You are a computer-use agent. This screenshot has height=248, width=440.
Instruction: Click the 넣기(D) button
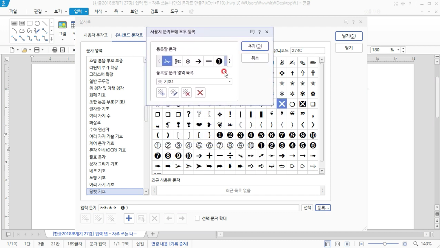349,36
